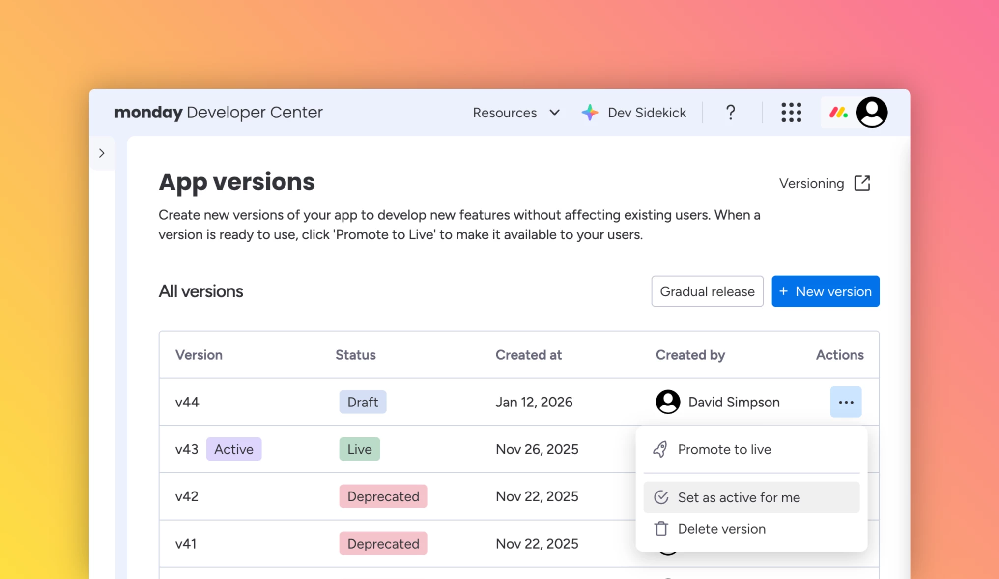Image resolution: width=999 pixels, height=579 pixels.
Task: Click the trash icon beside Delete version
Action: pos(660,528)
